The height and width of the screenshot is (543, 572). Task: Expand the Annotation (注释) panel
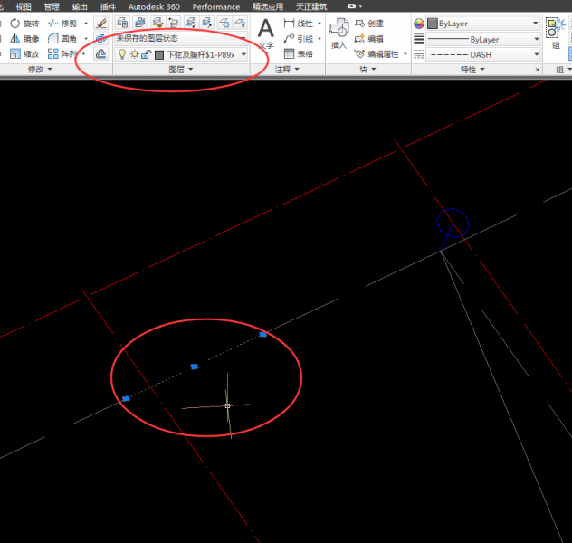(287, 70)
